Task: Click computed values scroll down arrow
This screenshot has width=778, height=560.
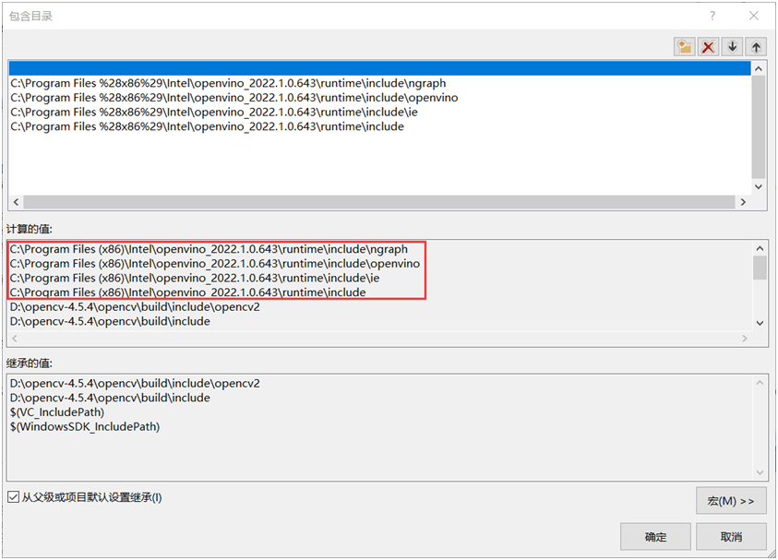Action: (x=760, y=323)
